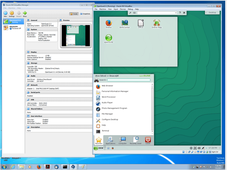Screen dimensions: 227x170
Task: Open the Description section header
Action: [x=59, y=127]
